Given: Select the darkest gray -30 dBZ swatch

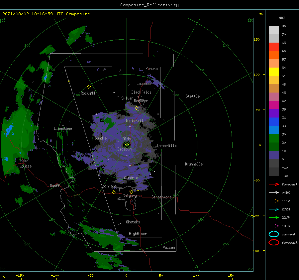Looking at the screenshot, I should tap(274, 172).
